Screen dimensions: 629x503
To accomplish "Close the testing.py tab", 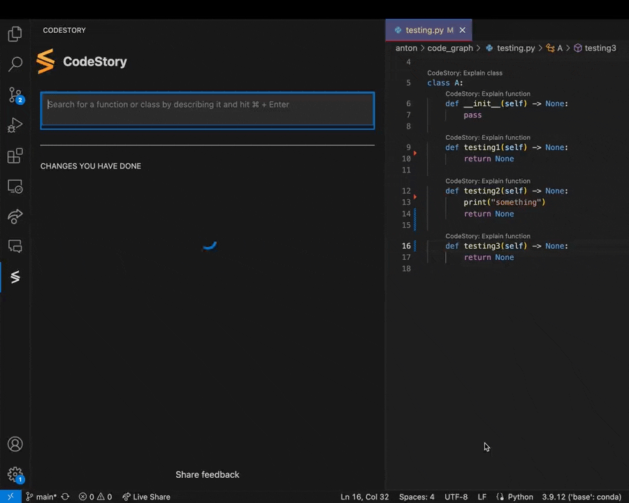I will pyautogui.click(x=463, y=30).
